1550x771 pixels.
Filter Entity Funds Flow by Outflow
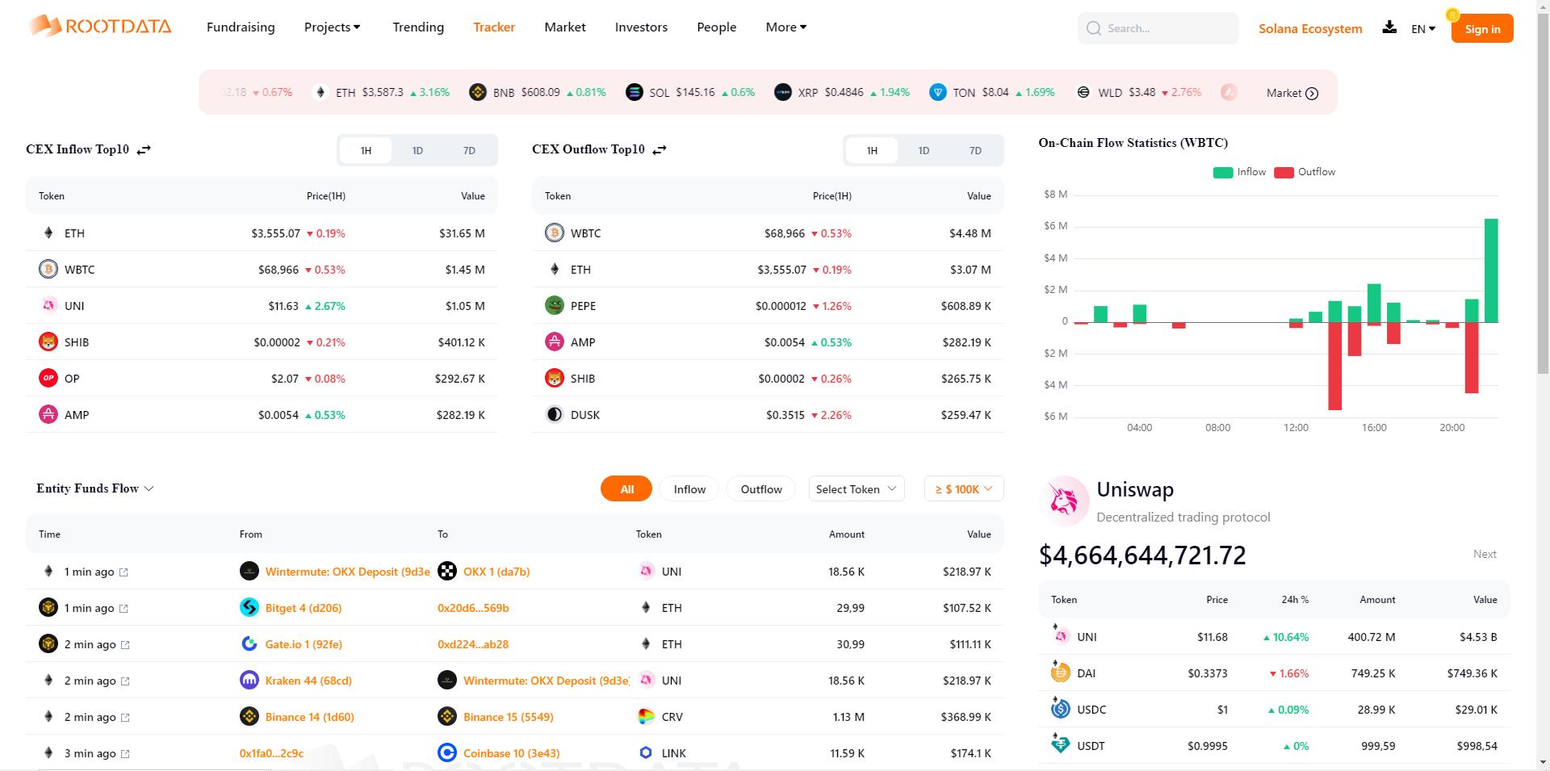pyautogui.click(x=761, y=488)
